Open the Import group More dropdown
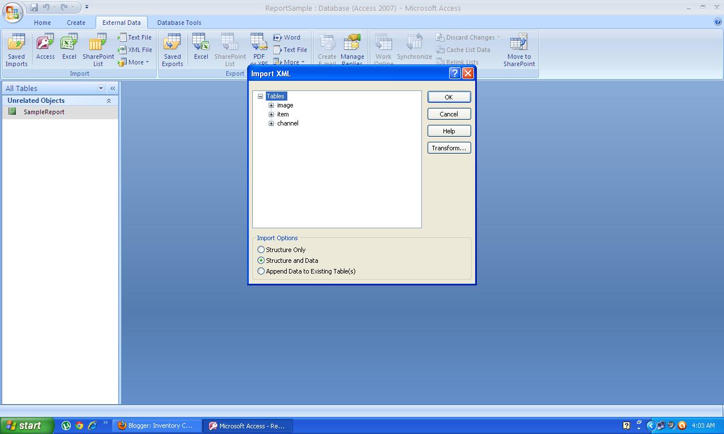The width and height of the screenshot is (724, 434). click(x=133, y=62)
